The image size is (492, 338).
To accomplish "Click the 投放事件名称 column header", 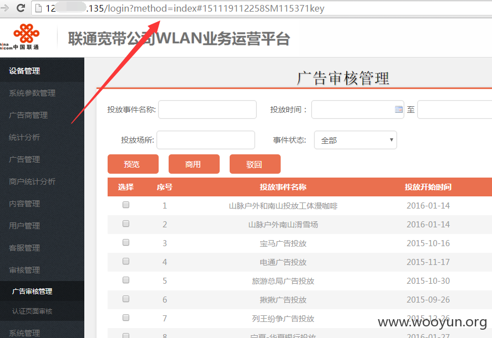I will 283,187.
